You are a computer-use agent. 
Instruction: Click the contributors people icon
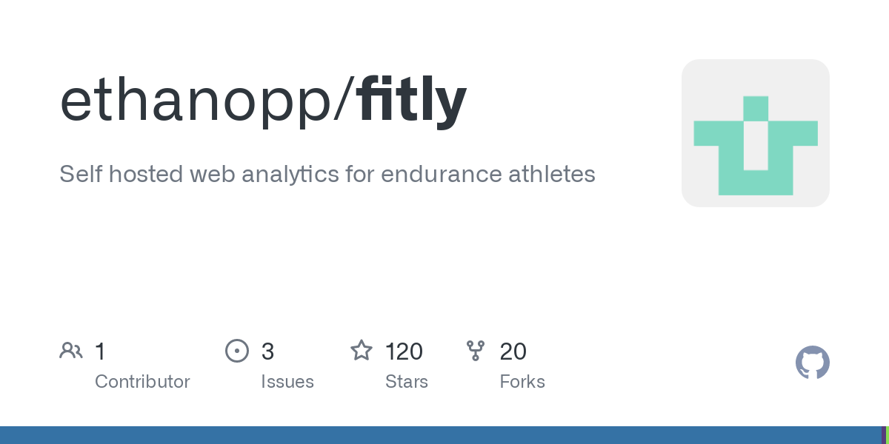click(71, 351)
